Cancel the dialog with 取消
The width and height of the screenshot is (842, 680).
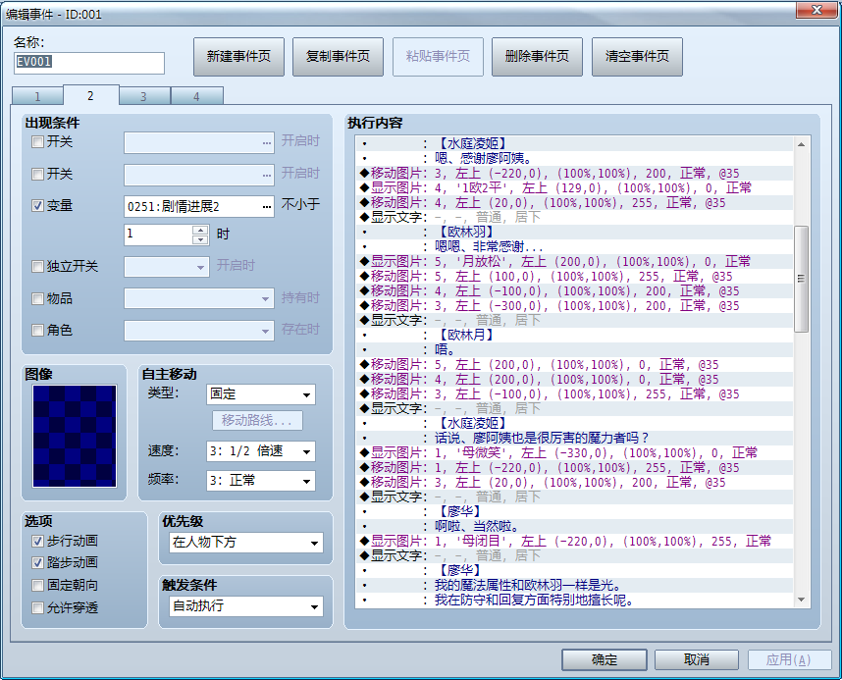pyautogui.click(x=697, y=659)
